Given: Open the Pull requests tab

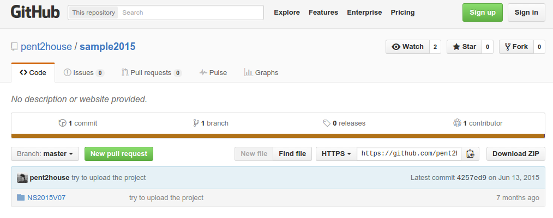Looking at the screenshot, I should [x=152, y=73].
